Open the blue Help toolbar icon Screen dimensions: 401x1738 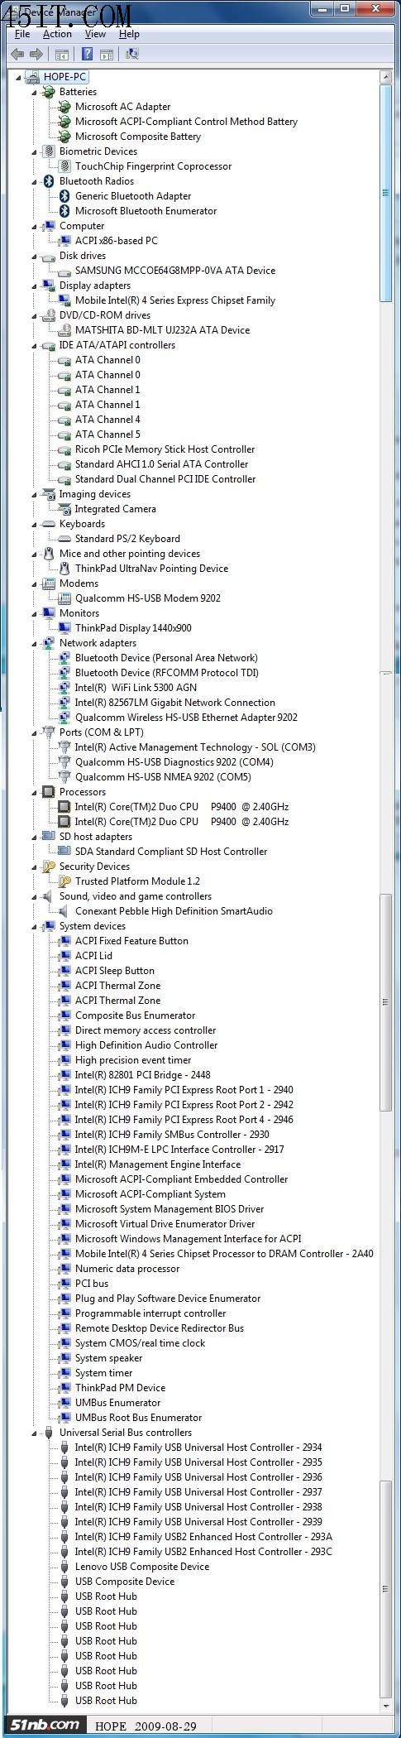click(87, 54)
